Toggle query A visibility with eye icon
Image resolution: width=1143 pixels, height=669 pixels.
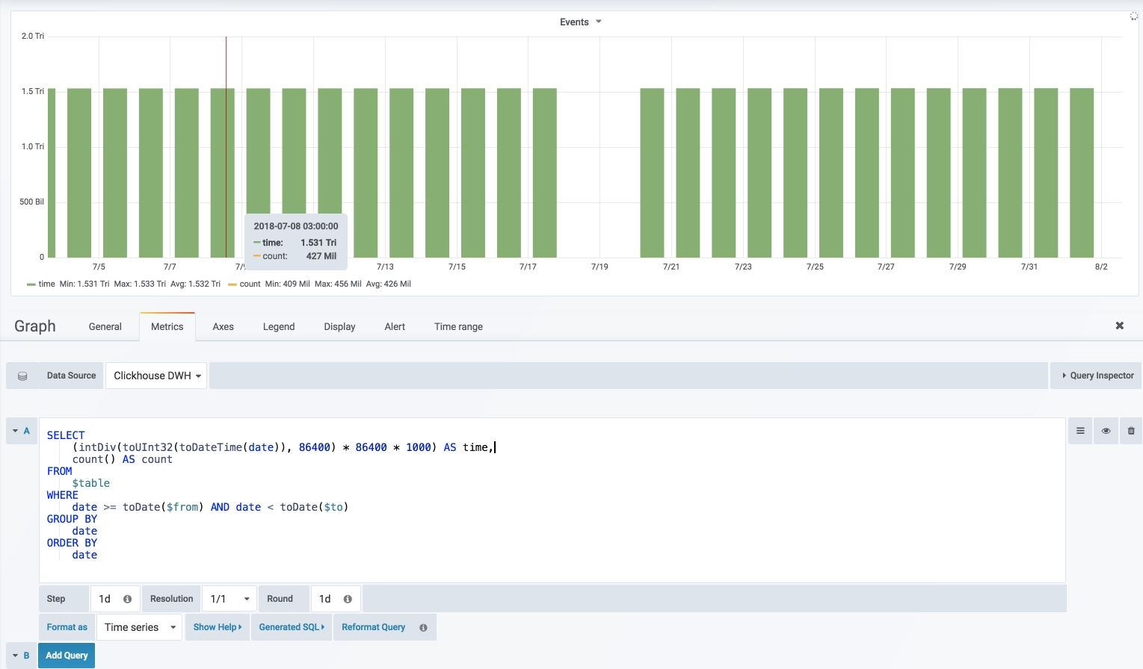coord(1106,430)
